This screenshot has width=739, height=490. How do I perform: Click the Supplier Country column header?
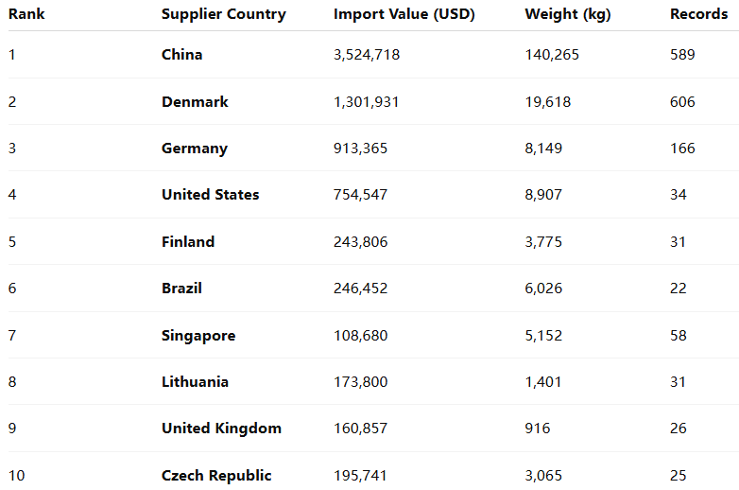click(223, 14)
